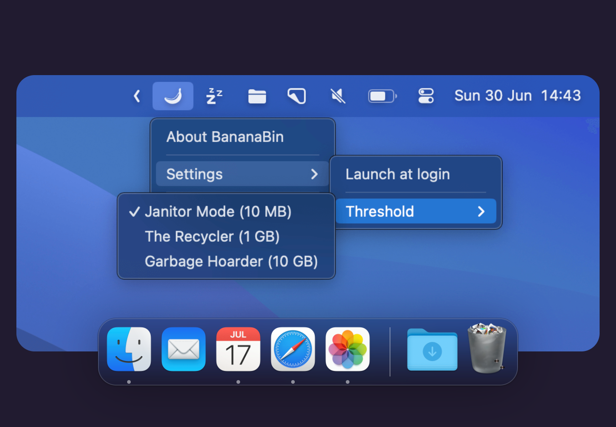Image resolution: width=616 pixels, height=427 pixels.
Task: Collapse menu bar icons with left chevron
Action: [137, 96]
